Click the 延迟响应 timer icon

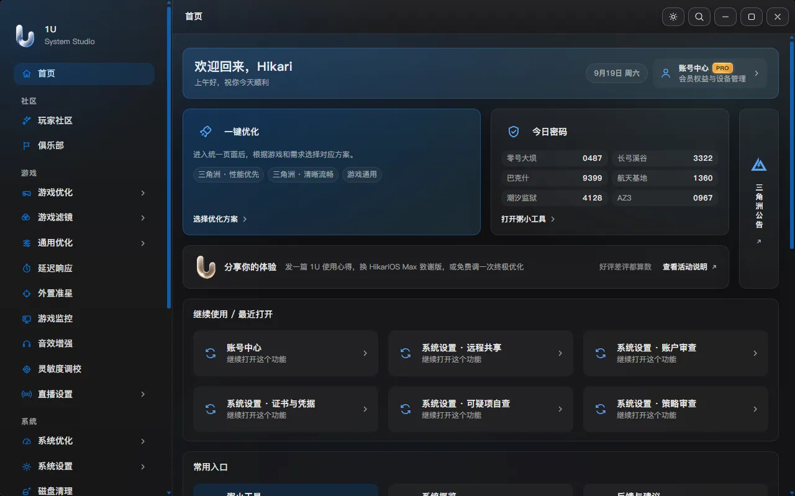27,268
